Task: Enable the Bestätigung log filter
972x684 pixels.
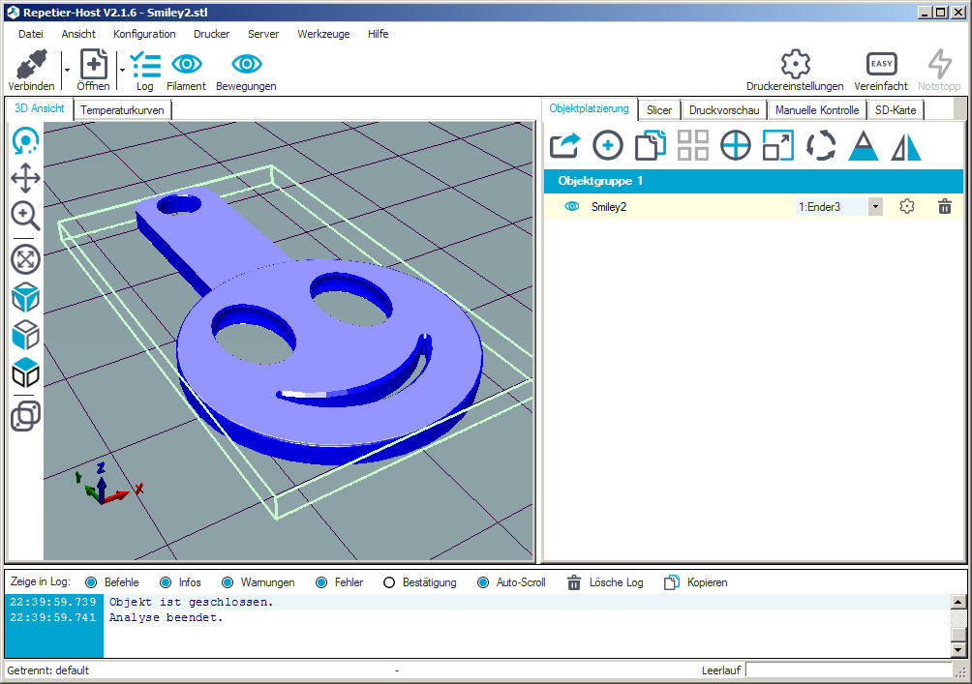Action: [x=389, y=582]
